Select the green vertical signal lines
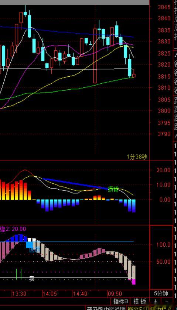This screenshot has height=310, width=177. pos(19,274)
